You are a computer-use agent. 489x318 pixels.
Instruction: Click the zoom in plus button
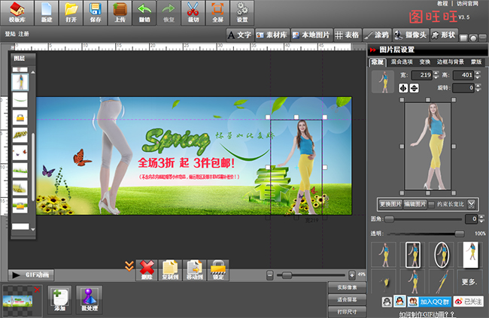(352, 275)
